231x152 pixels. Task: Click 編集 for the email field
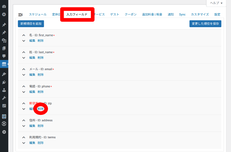tap(32, 75)
